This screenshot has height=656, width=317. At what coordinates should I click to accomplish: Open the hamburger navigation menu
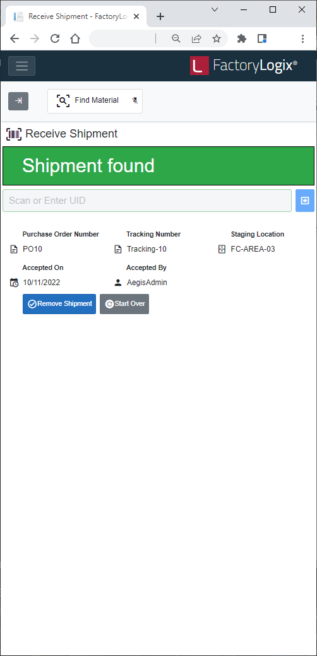coord(21,66)
